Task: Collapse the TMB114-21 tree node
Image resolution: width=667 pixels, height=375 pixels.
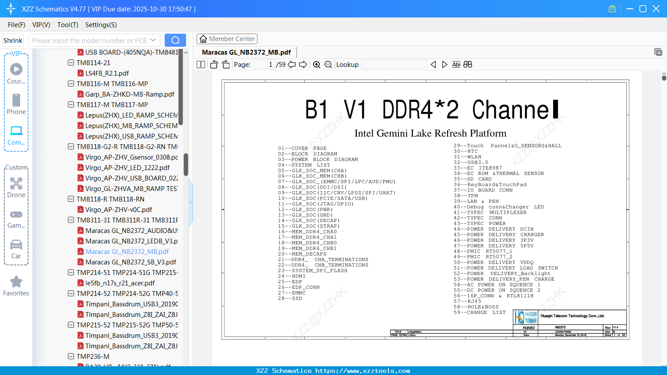Action: (x=71, y=62)
